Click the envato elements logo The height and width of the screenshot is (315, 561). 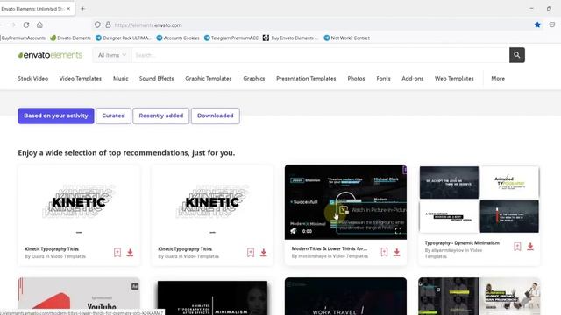pos(50,55)
